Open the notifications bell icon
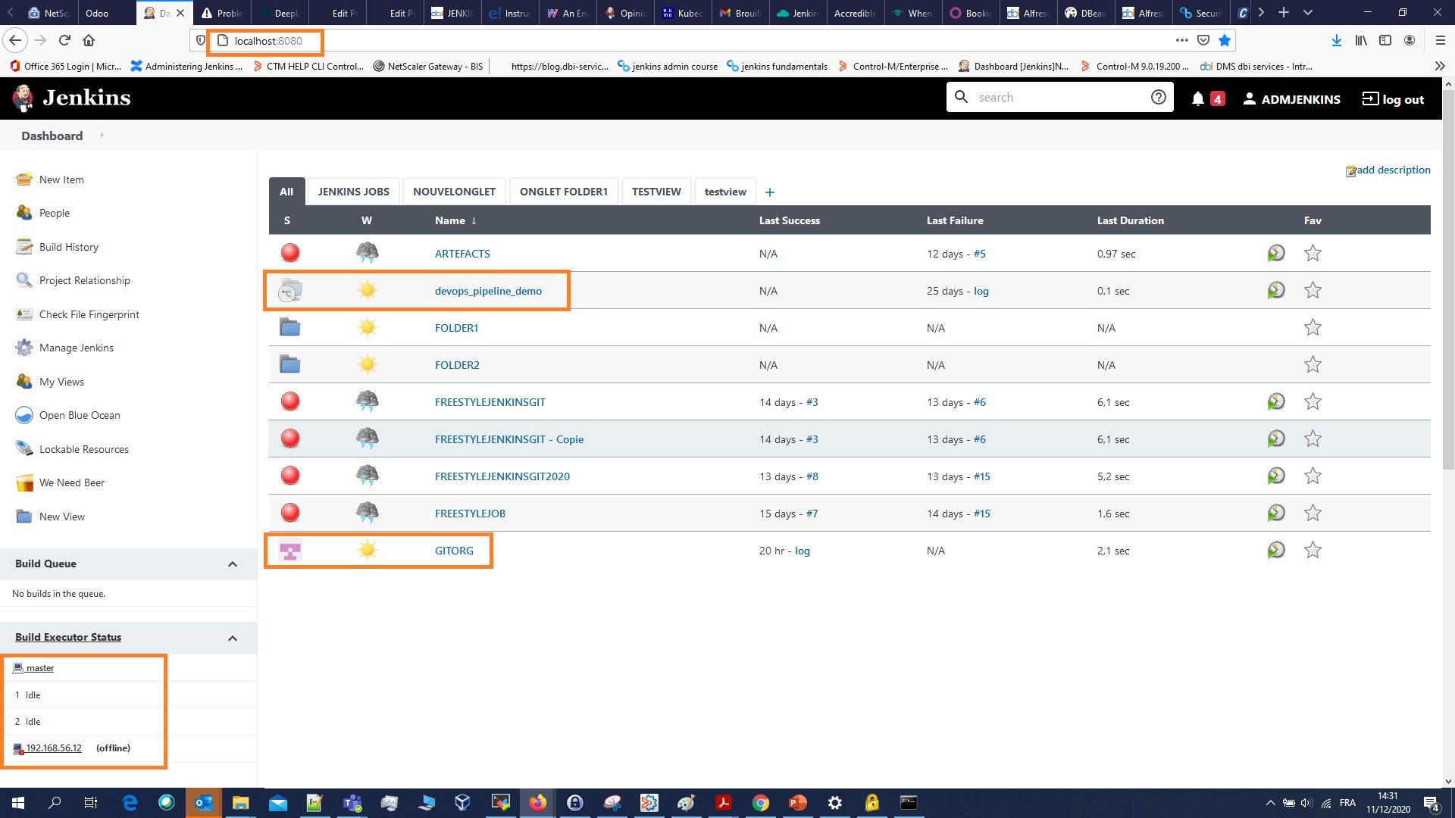The image size is (1455, 818). [1197, 98]
